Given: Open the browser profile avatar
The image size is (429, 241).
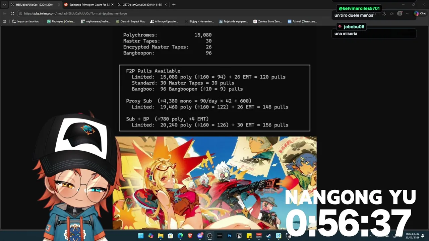Looking at the screenshot, I should tap(400, 13).
